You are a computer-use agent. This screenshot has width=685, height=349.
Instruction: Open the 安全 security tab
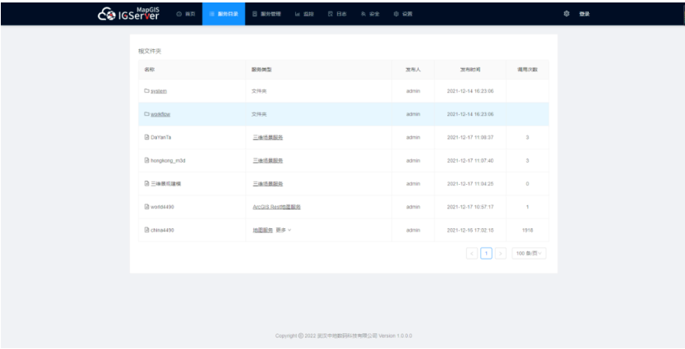pyautogui.click(x=370, y=14)
